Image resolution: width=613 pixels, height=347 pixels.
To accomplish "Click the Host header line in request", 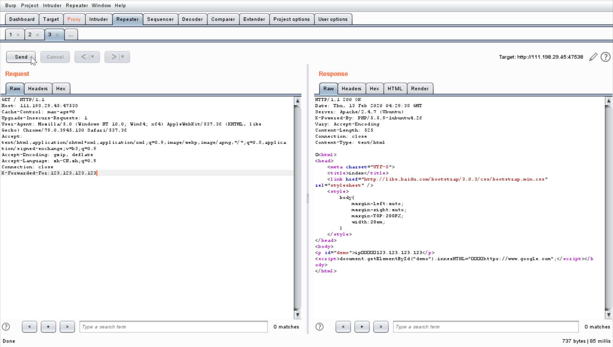I will click(40, 106).
